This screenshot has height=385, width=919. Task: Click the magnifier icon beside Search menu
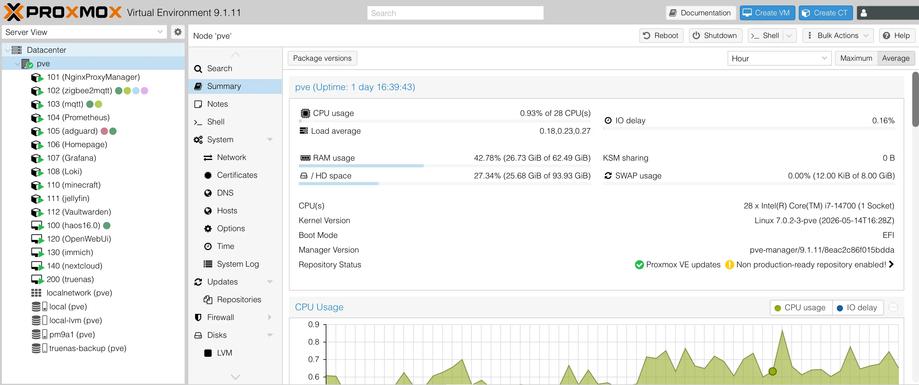(198, 68)
